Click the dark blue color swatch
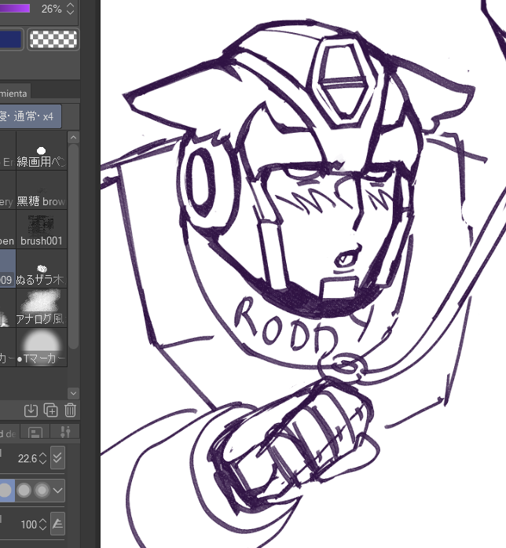506x548 pixels. (11, 39)
